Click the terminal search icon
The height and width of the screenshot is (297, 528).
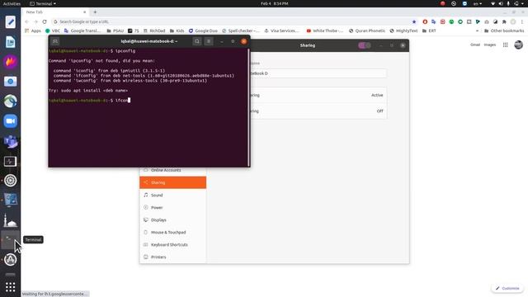(x=197, y=41)
